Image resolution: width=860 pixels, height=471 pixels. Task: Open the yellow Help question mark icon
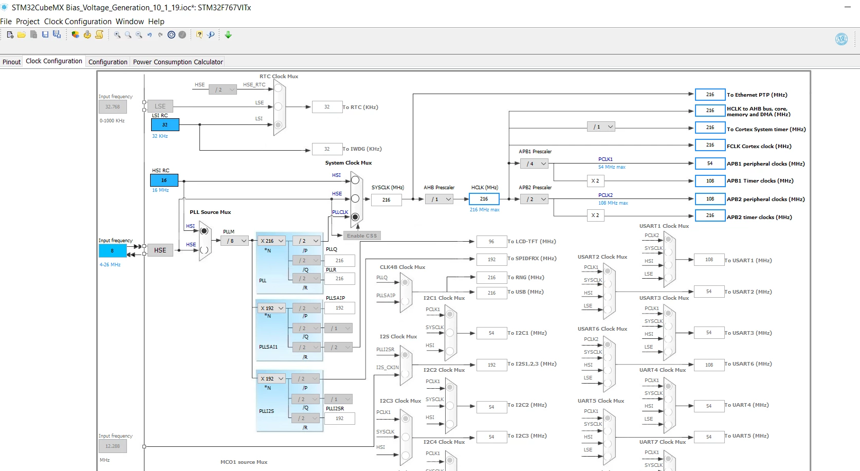pyautogui.click(x=199, y=34)
